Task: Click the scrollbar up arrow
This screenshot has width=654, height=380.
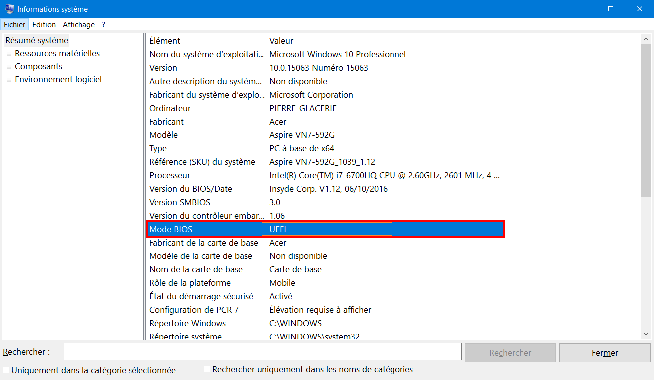Action: point(646,39)
